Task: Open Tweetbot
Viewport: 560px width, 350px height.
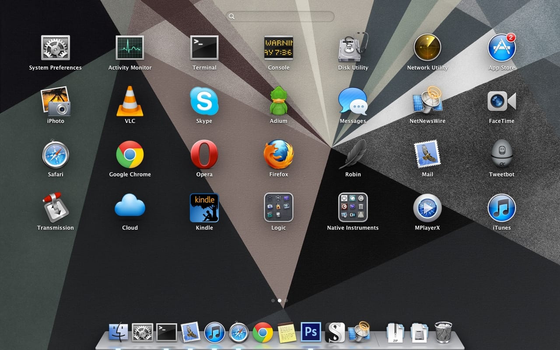Action: (502, 154)
